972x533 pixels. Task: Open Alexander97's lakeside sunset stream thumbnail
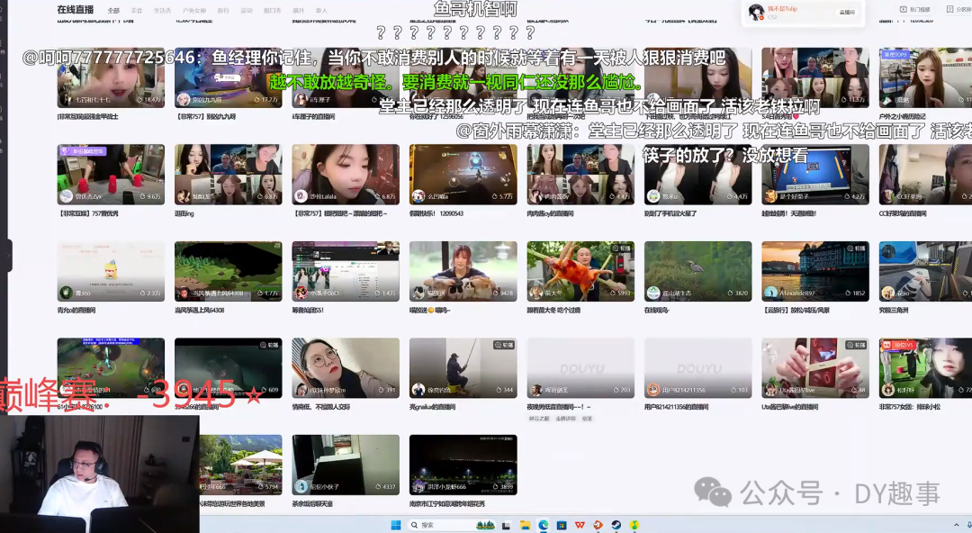click(x=815, y=271)
